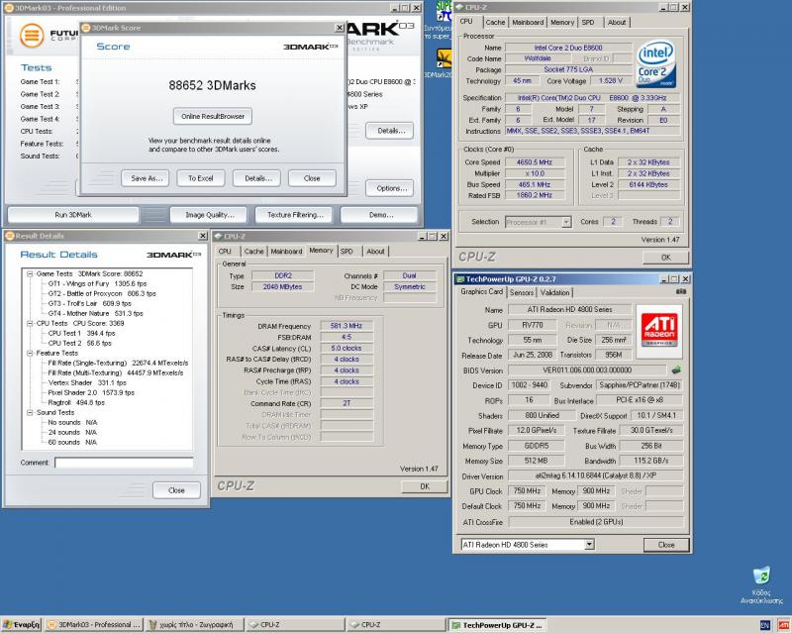Click the 88652 3DMarks score text

(x=212, y=85)
